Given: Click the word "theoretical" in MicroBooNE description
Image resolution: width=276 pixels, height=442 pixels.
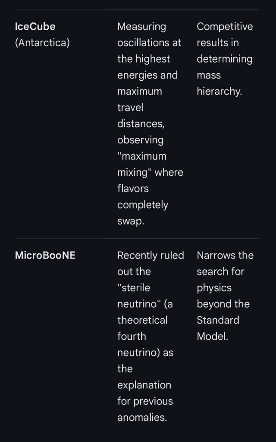Looking at the screenshot, I should coord(142,320).
